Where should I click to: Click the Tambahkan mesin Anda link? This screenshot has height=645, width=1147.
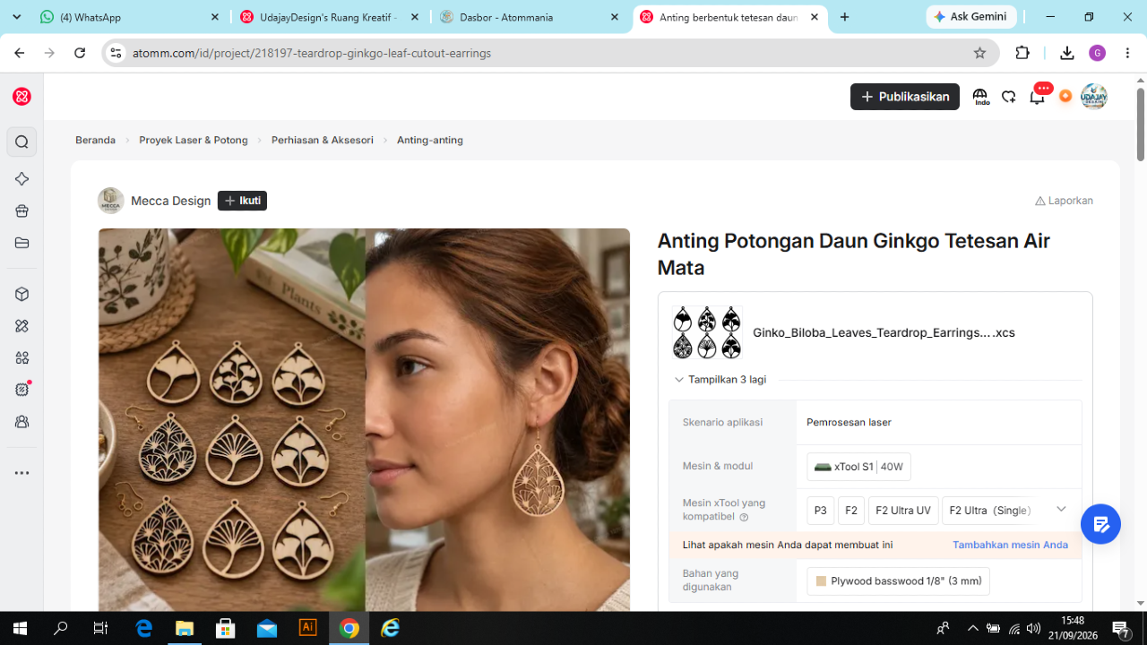coord(1010,545)
